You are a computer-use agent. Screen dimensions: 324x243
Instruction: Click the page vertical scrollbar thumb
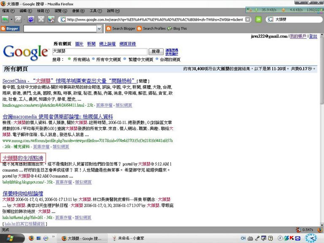[x=322, y=70]
